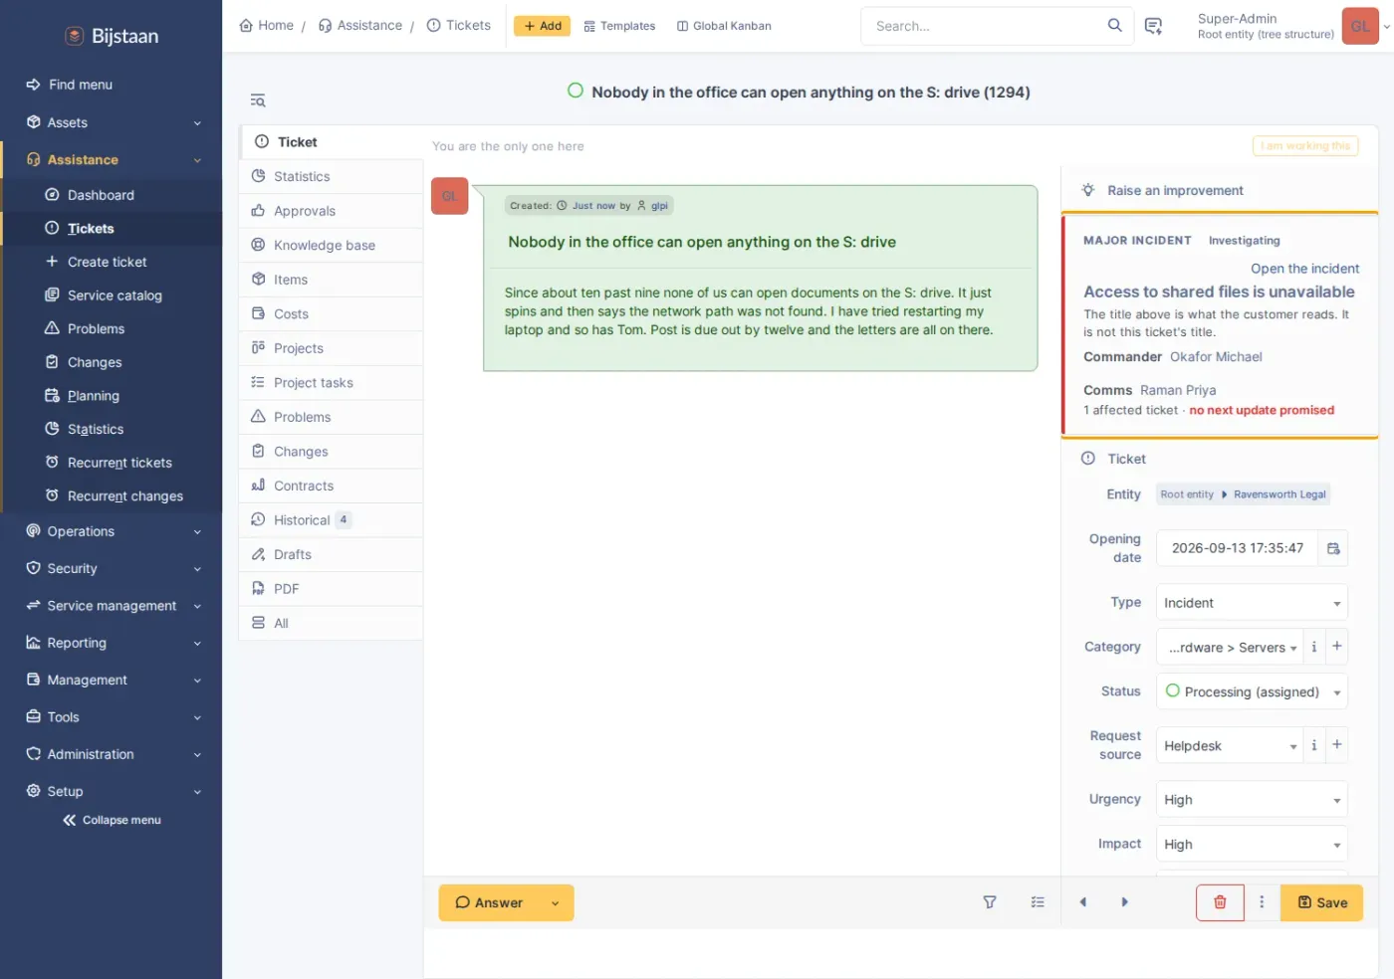The image size is (1394, 979).
Task: Click the info icon beside Request source
Action: (x=1314, y=745)
